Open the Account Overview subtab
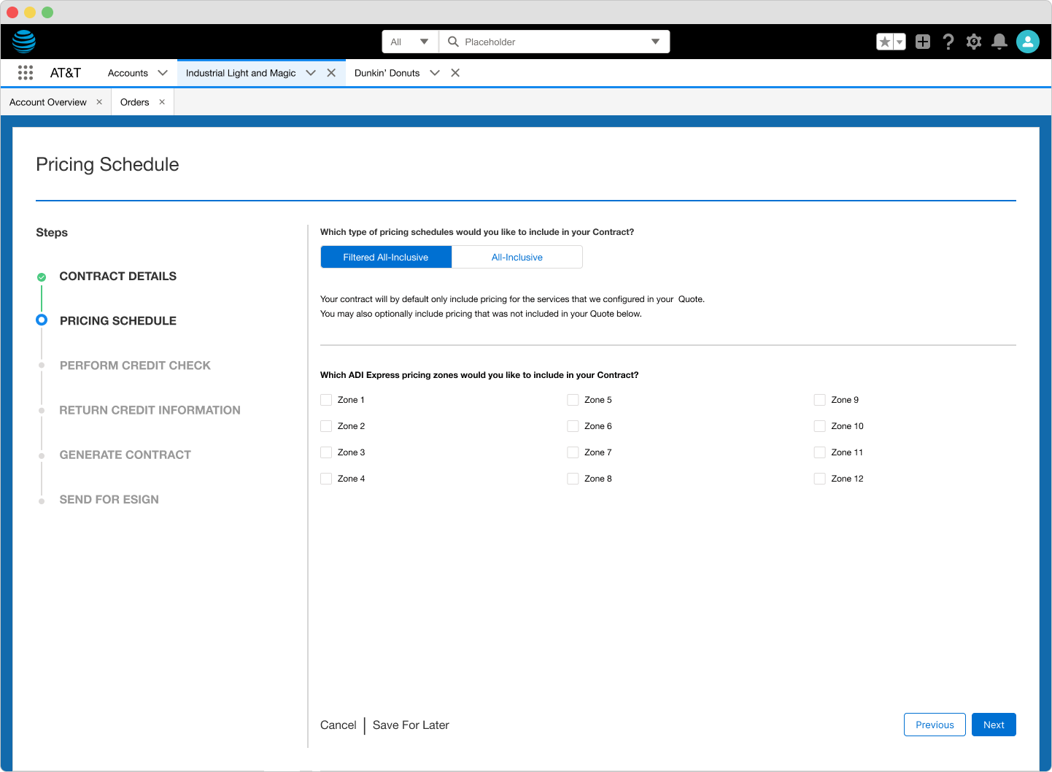 click(48, 102)
